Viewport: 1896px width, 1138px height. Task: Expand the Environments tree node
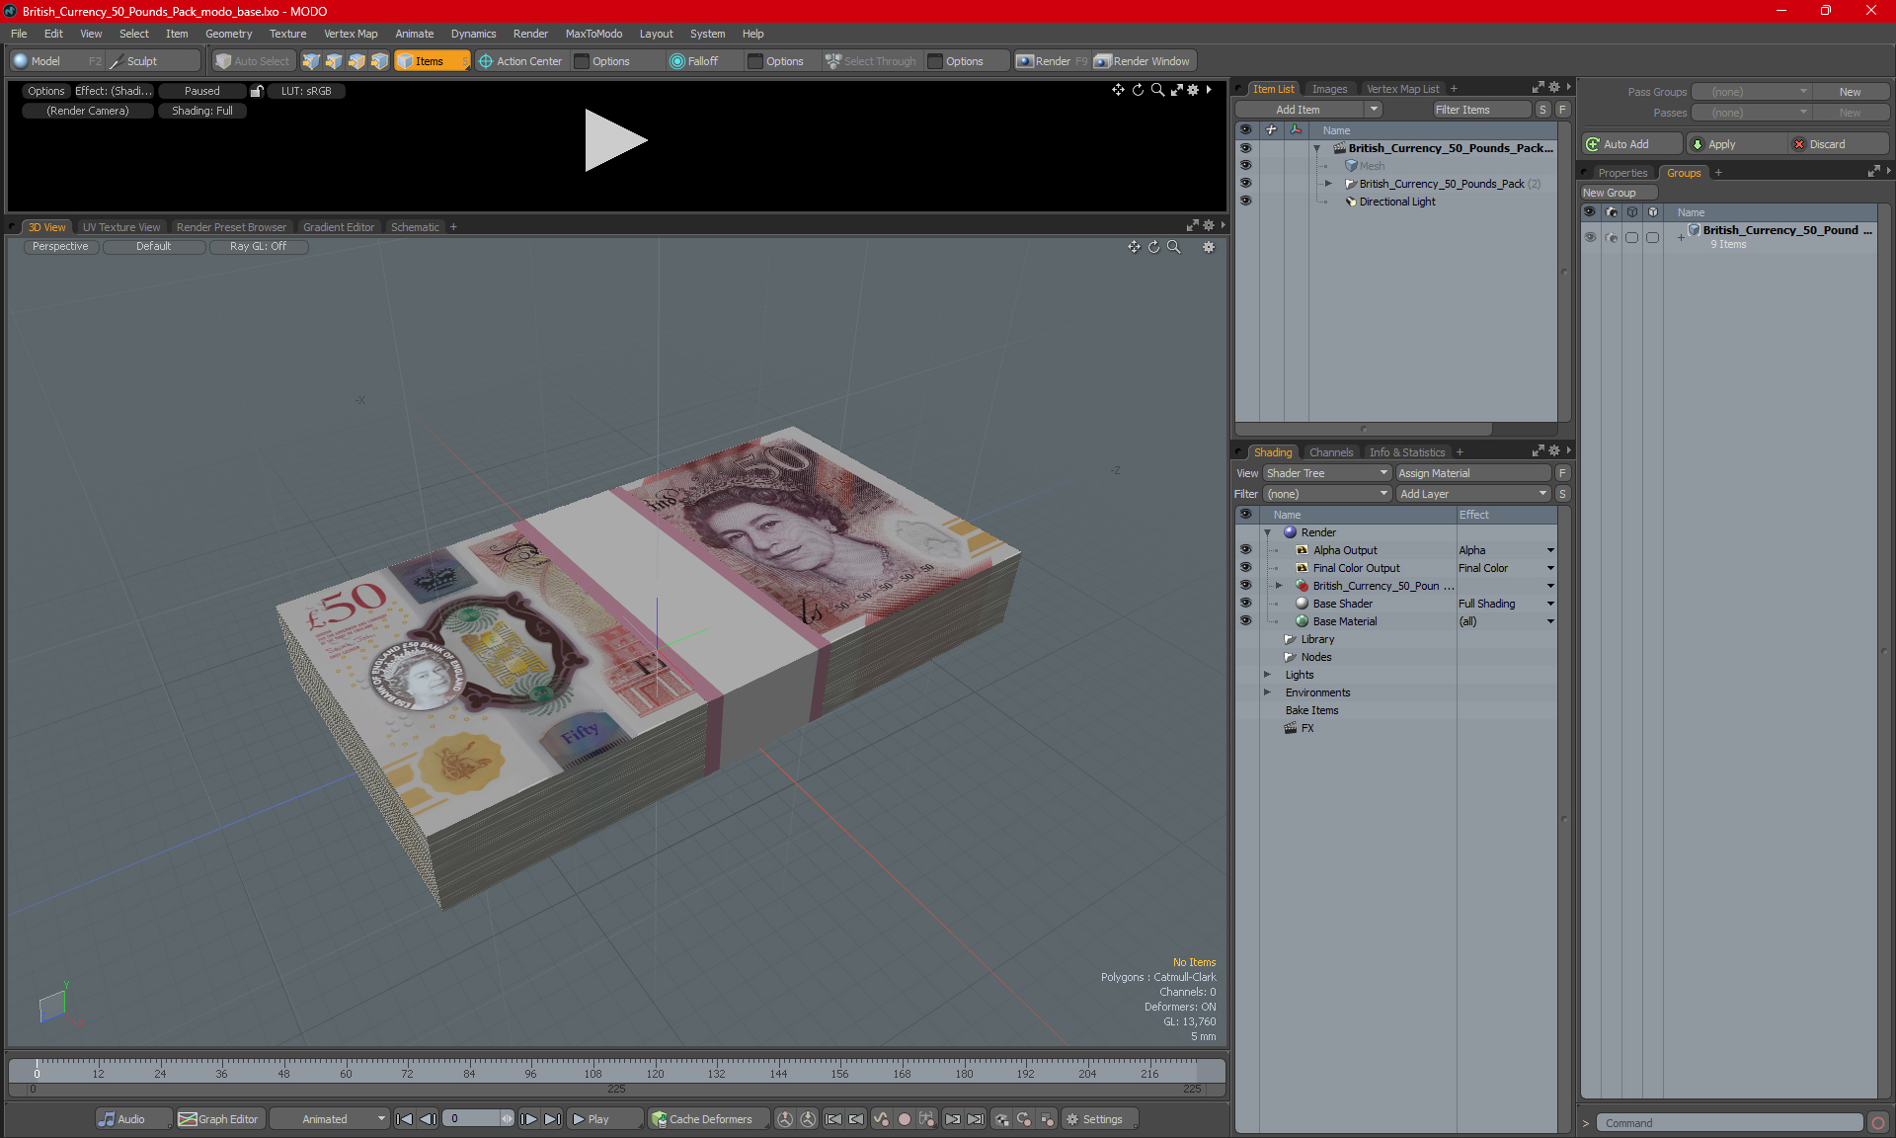(x=1268, y=692)
